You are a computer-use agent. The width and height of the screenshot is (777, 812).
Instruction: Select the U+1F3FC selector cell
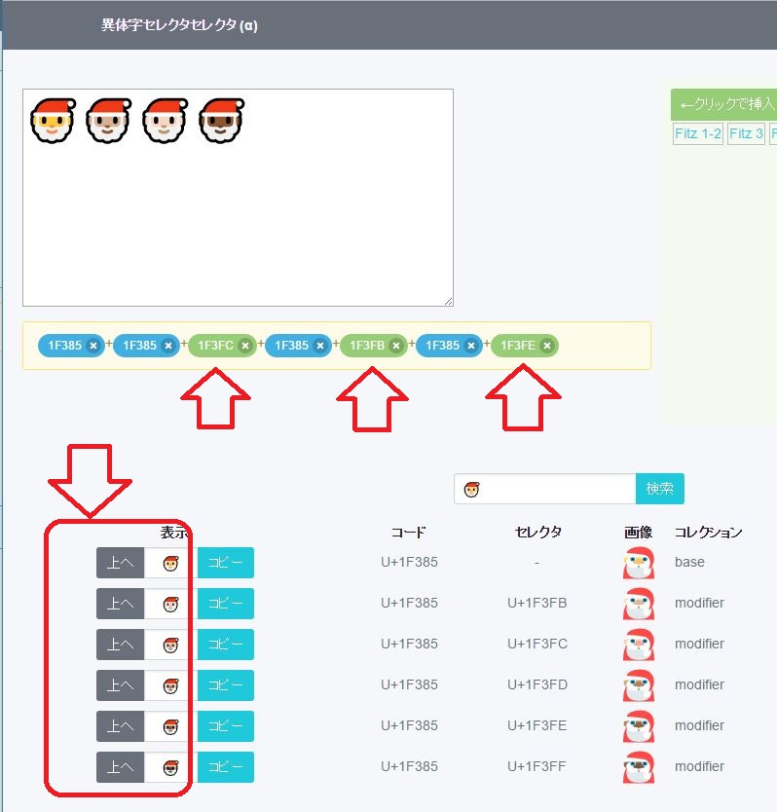(537, 645)
